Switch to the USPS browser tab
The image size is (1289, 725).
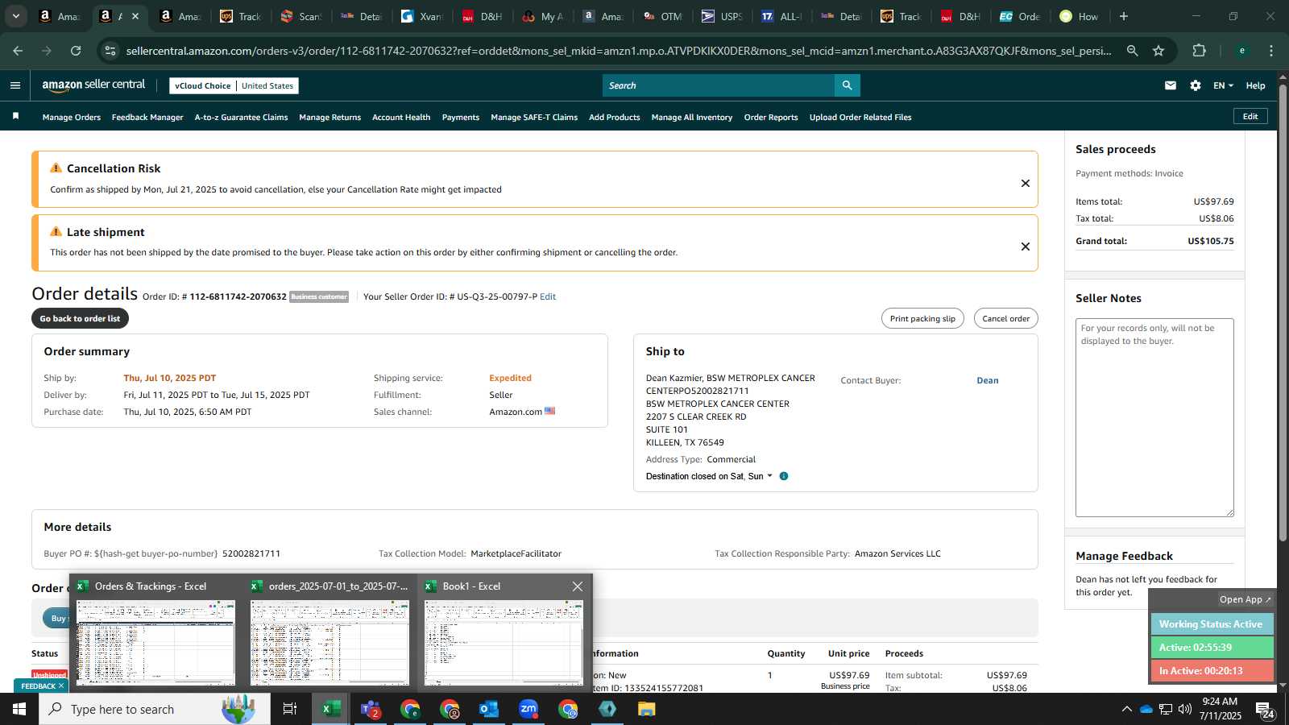click(x=722, y=16)
